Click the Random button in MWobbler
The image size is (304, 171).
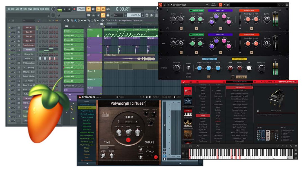click(x=156, y=97)
